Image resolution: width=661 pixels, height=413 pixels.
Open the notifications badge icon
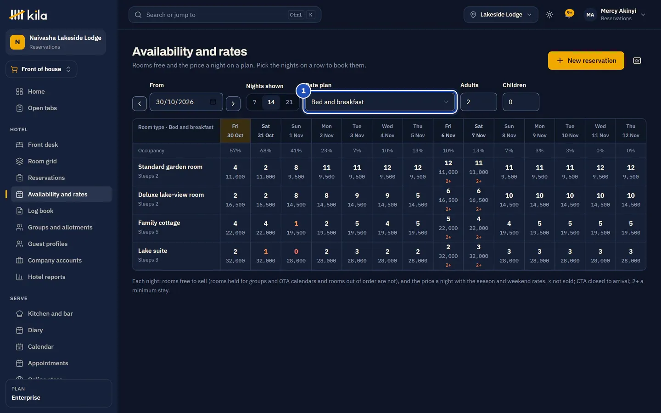click(569, 15)
